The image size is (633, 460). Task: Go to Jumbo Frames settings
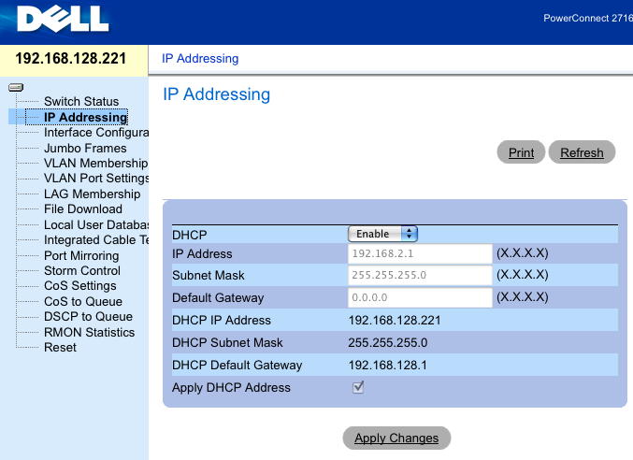[x=85, y=148]
